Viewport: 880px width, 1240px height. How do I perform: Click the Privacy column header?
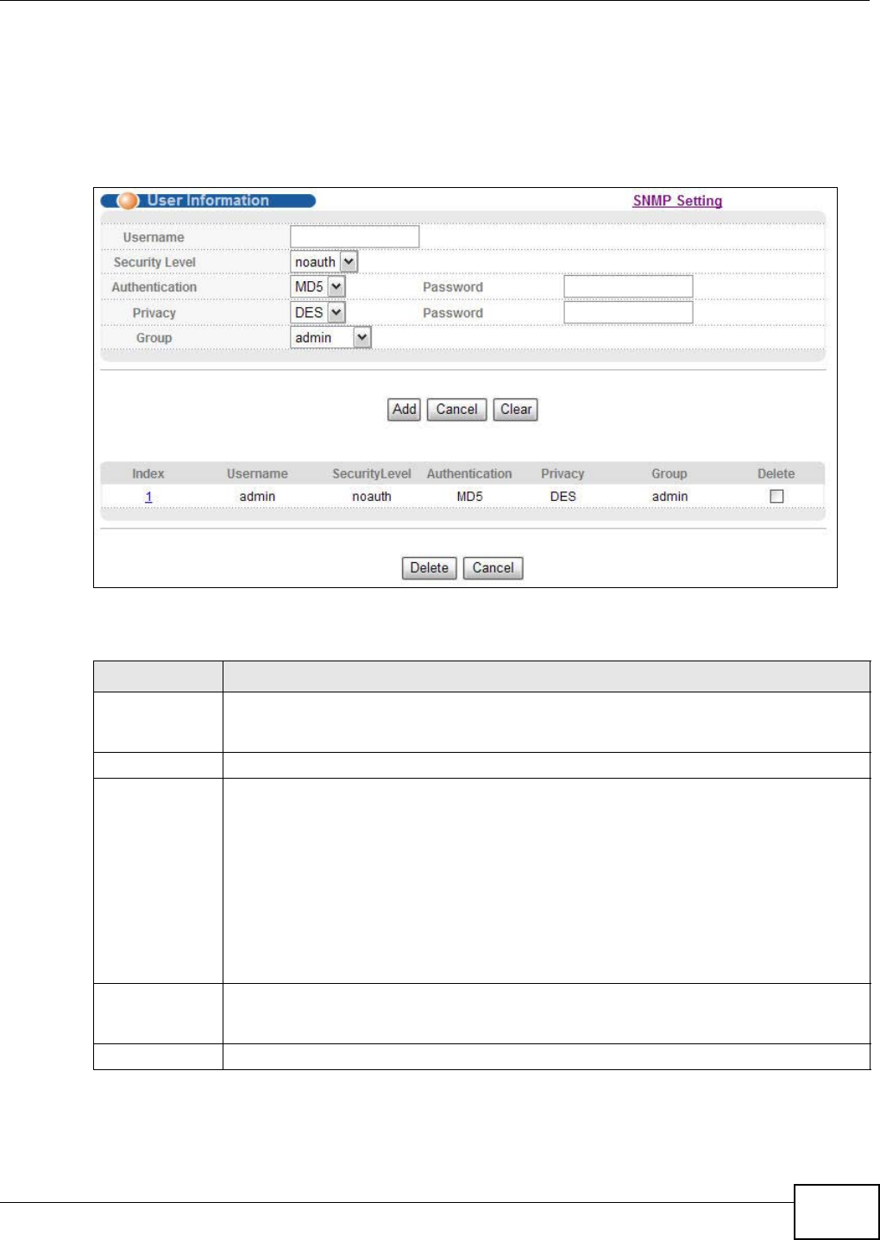point(563,473)
